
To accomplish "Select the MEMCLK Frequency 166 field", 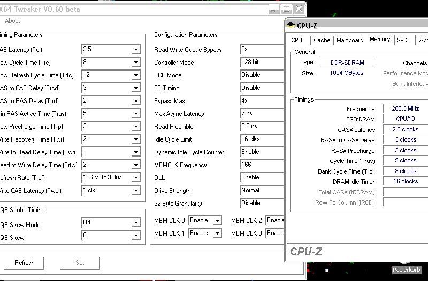I will tap(262, 165).
